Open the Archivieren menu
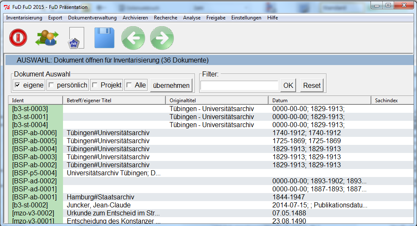Screen dimensions: 417x226 135,18
